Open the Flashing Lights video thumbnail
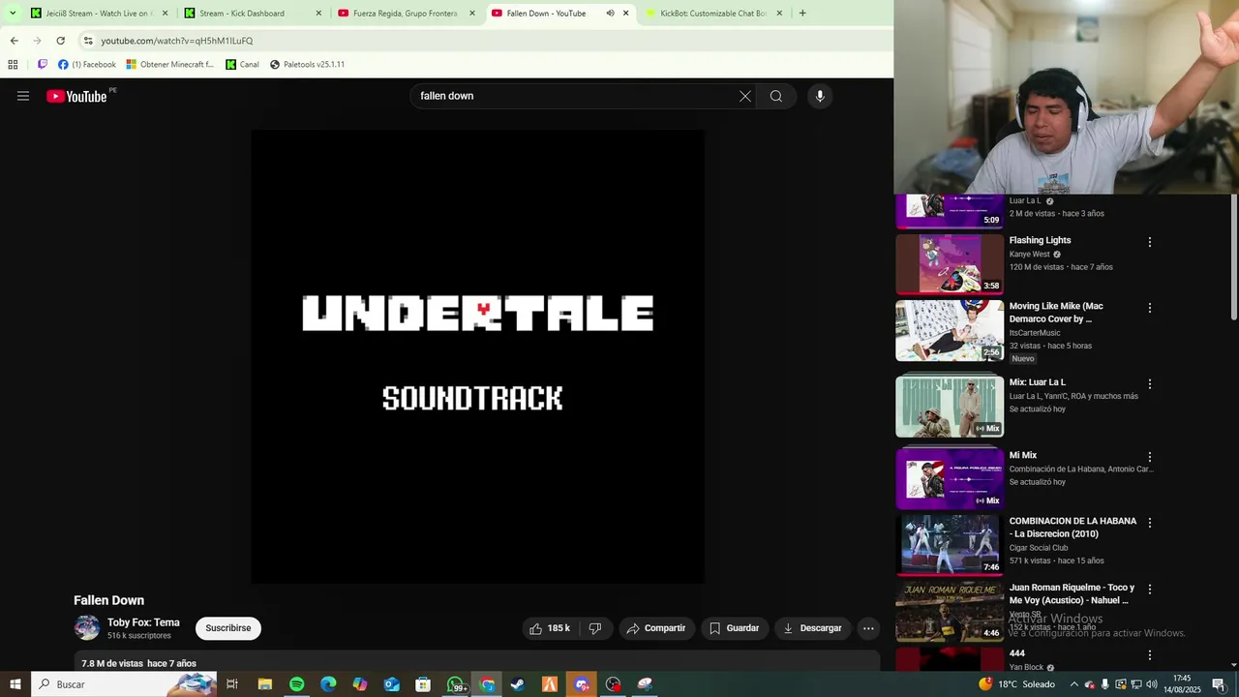This screenshot has width=1239, height=697. [950, 263]
